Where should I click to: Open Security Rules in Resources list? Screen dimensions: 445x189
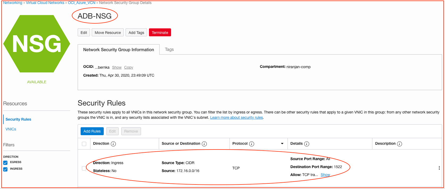pyautogui.click(x=18, y=119)
